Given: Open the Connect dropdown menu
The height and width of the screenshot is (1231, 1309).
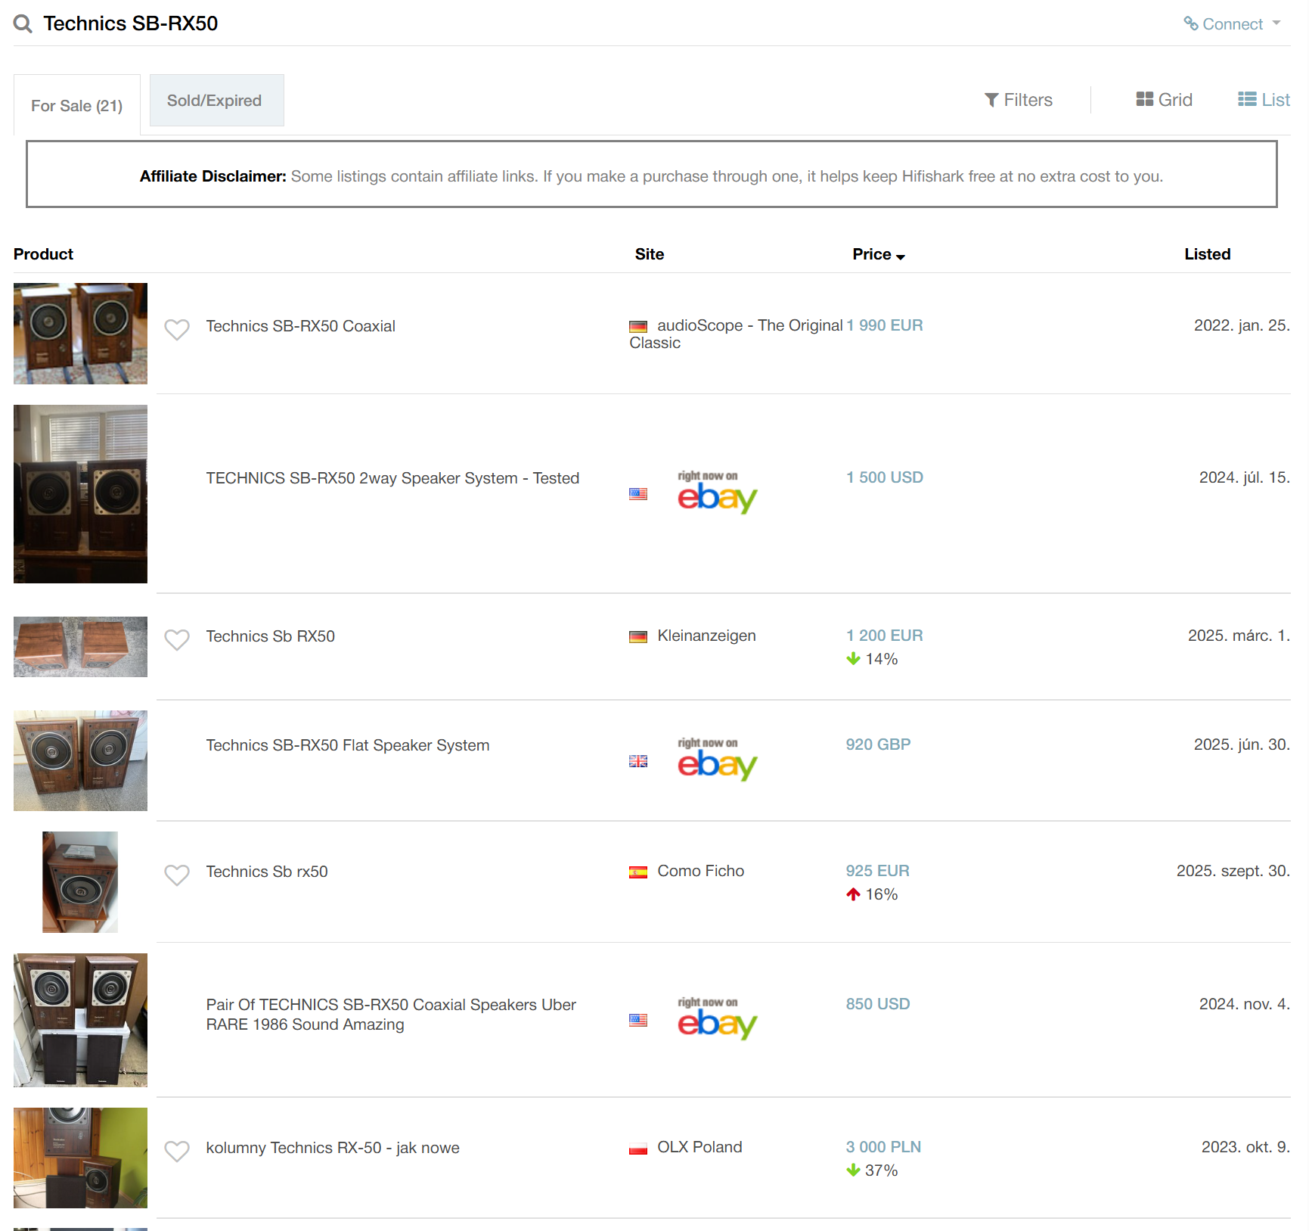Looking at the screenshot, I should (1231, 24).
